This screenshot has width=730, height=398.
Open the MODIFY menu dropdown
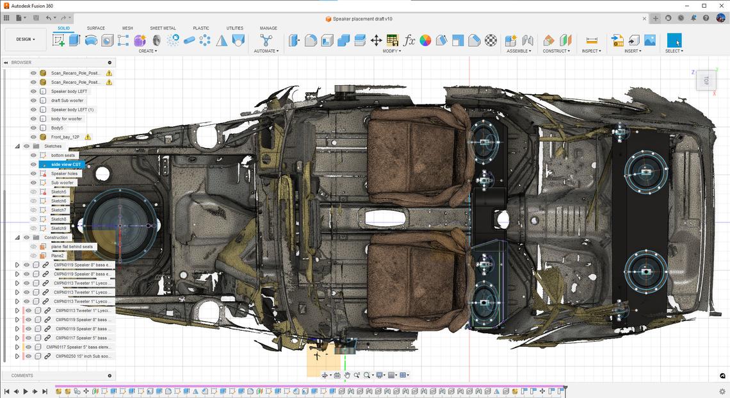coord(392,51)
